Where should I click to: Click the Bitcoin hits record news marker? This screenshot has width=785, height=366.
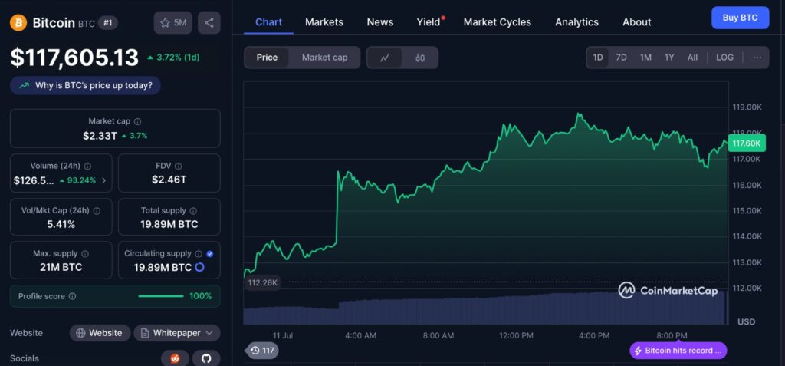(x=678, y=351)
